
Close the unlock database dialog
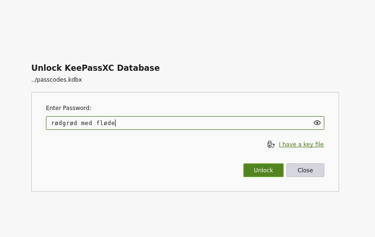(305, 170)
